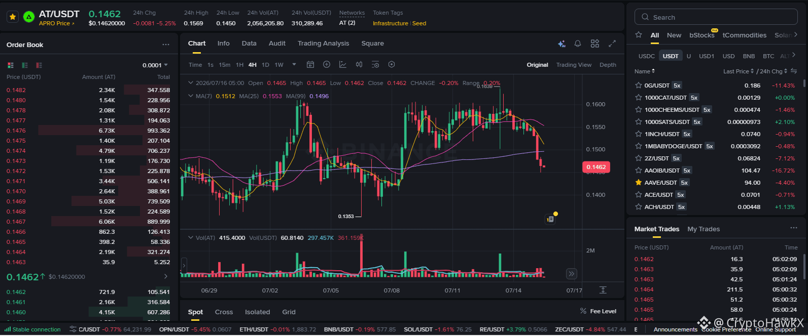Open Market Trades three-dot options menu
This screenshot has height=336, width=808.
(793, 228)
